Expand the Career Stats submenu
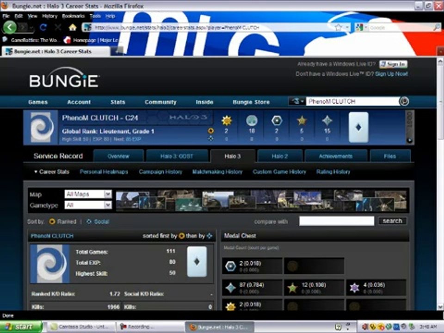This screenshot has width=444, height=333. click(51, 172)
